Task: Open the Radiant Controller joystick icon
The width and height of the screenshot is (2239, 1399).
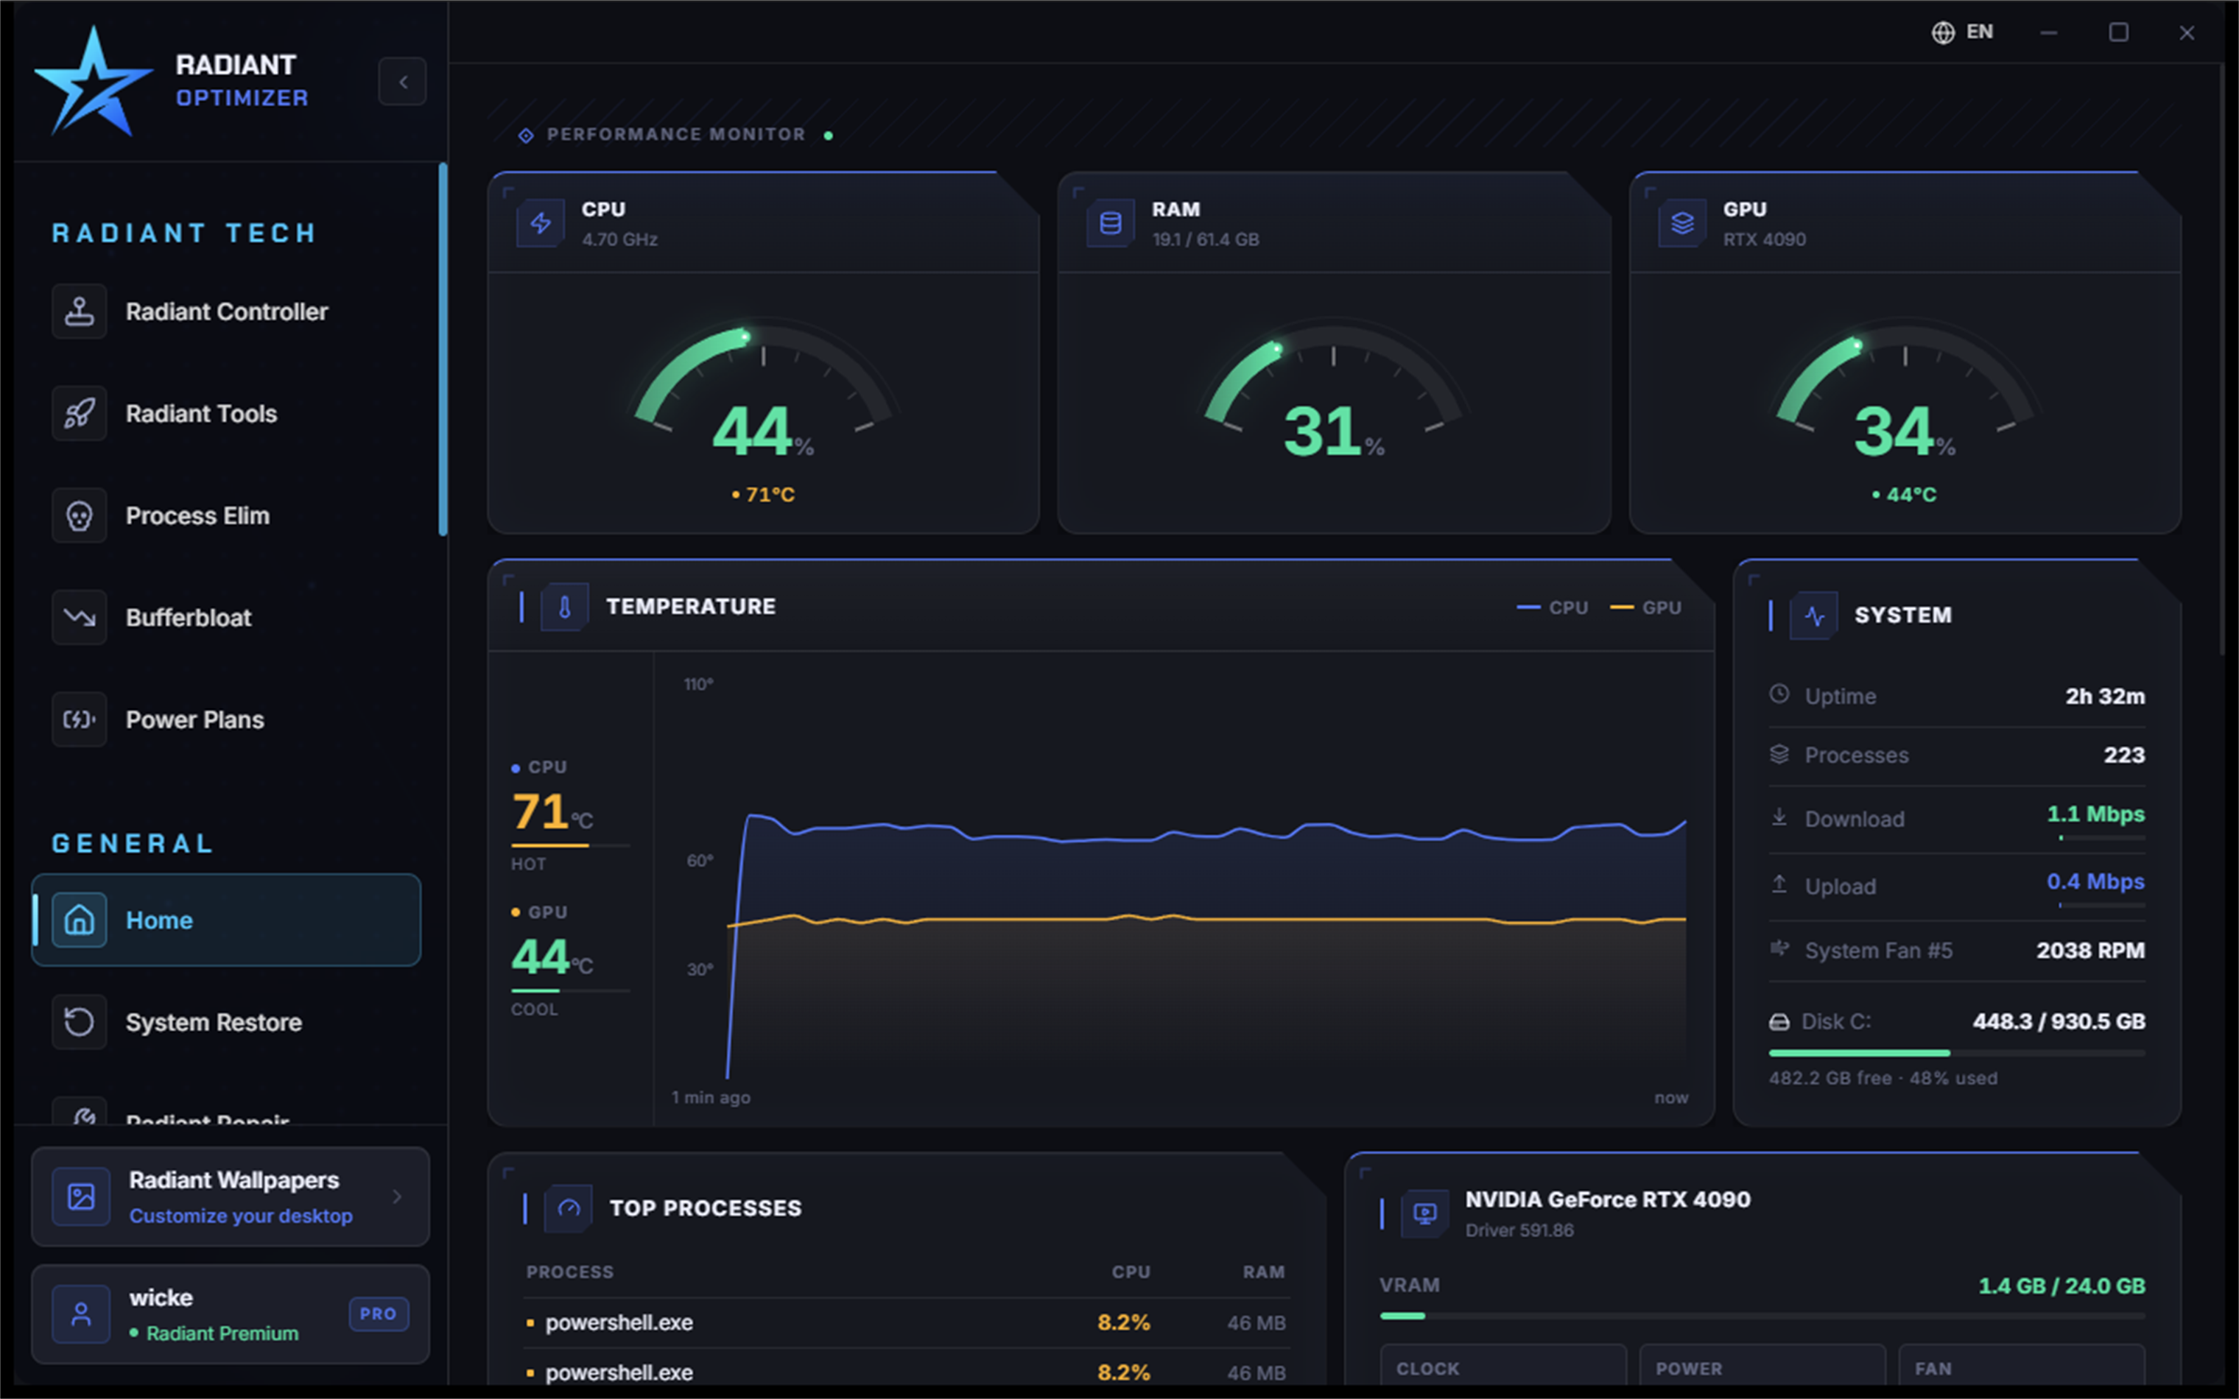Action: click(80, 311)
